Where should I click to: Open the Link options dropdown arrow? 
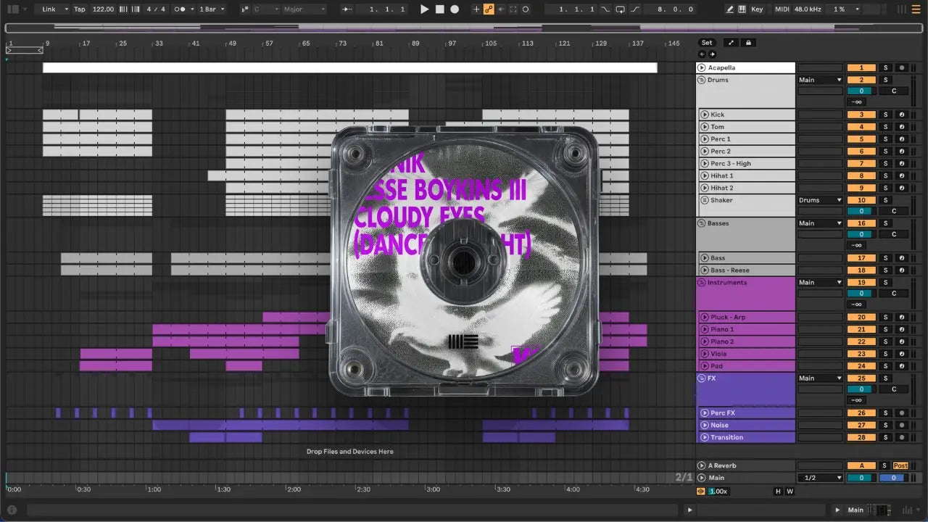(66, 9)
